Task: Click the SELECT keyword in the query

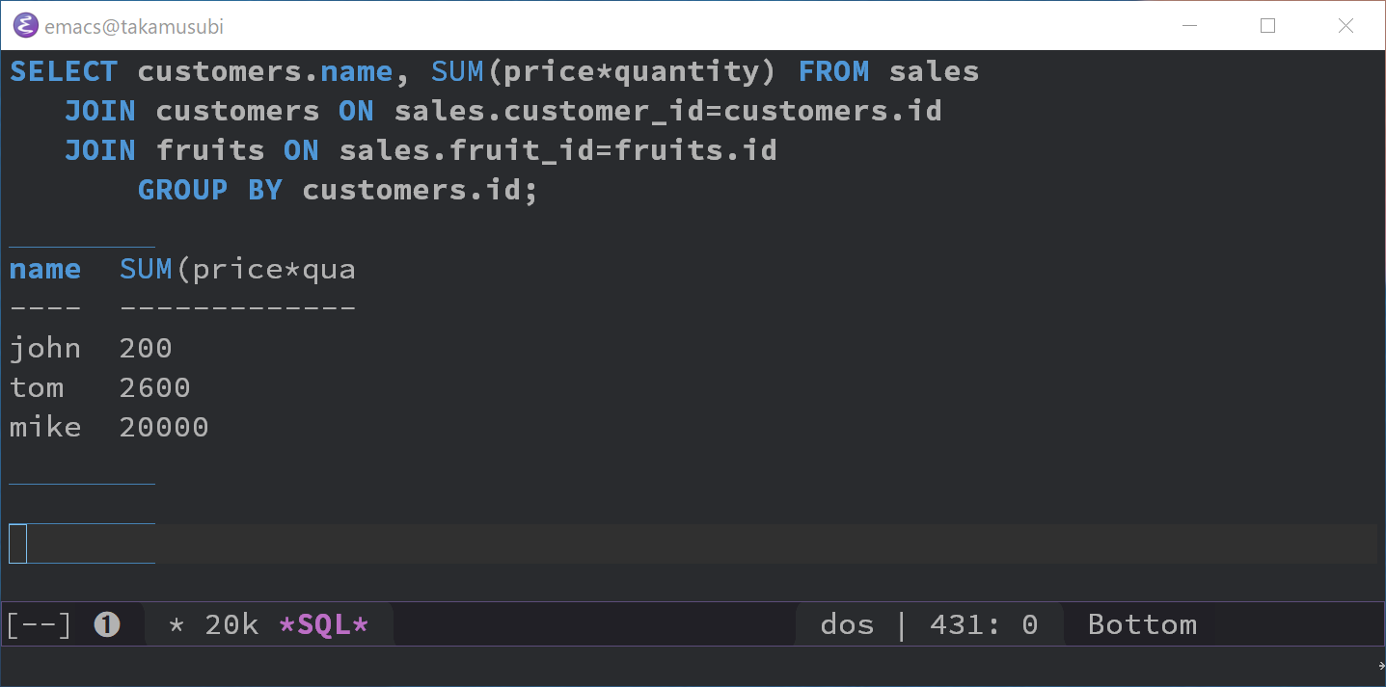Action: point(64,72)
